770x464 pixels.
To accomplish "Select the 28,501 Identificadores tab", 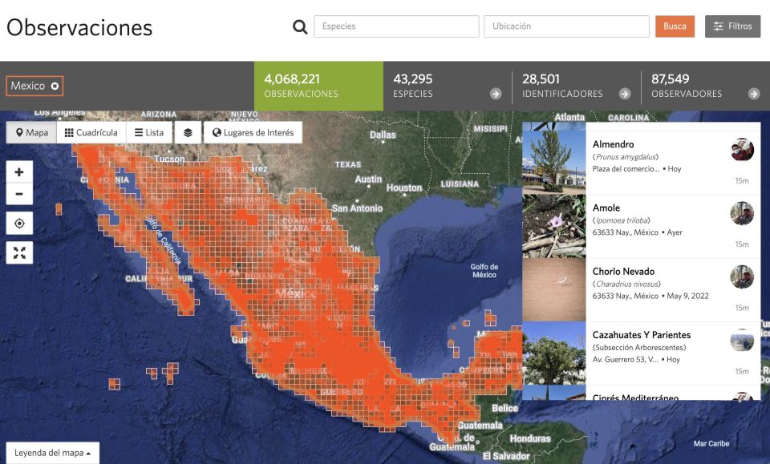I will tap(577, 86).
